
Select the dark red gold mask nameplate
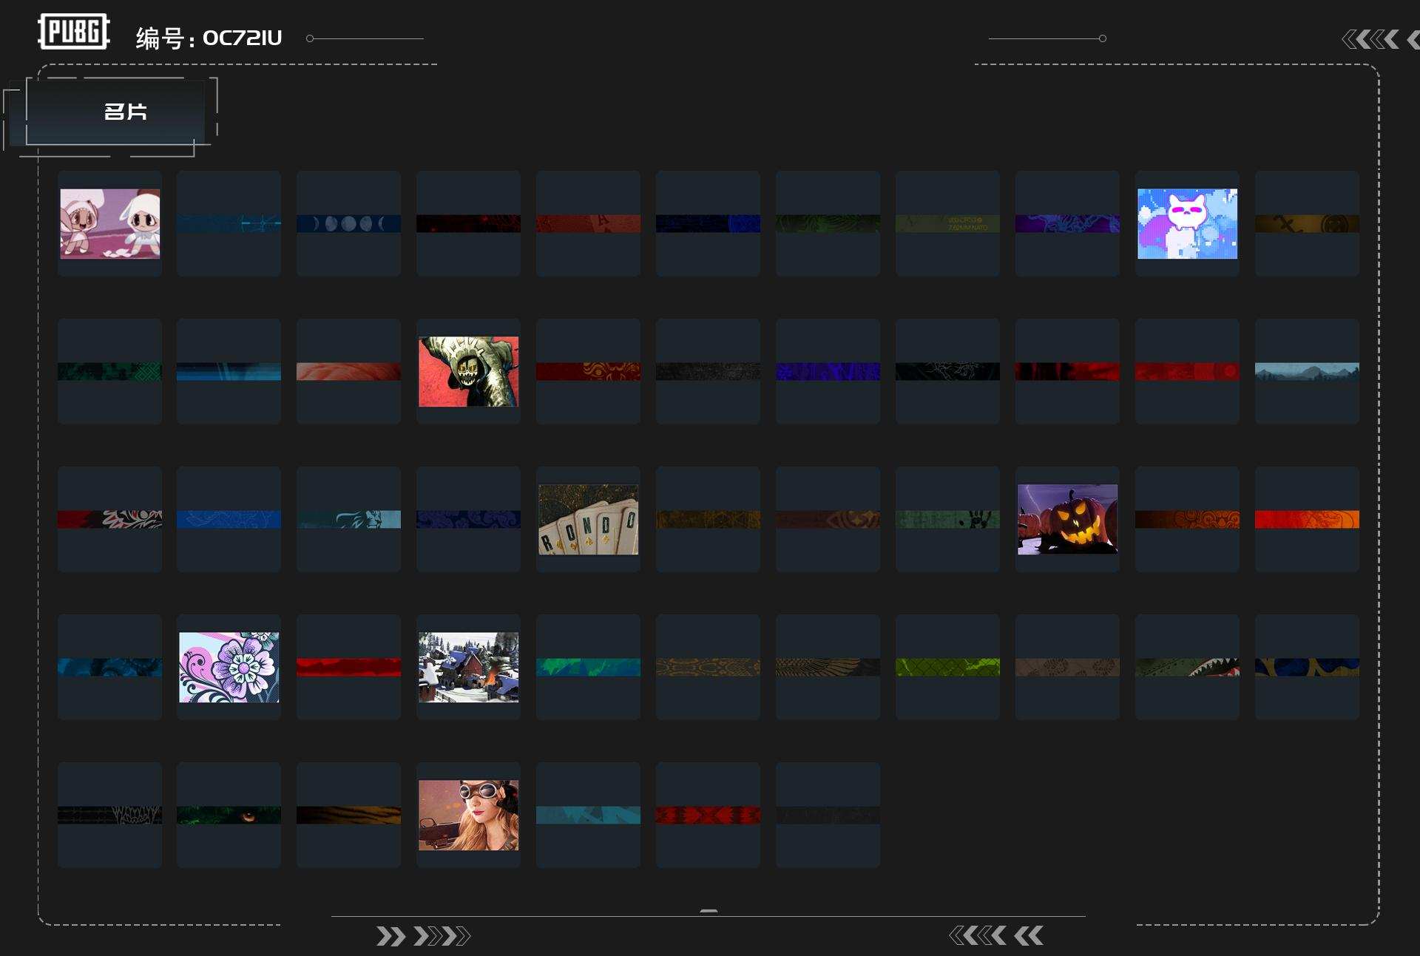coord(588,371)
